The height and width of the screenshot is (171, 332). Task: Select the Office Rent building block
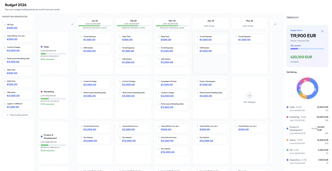coord(17,94)
